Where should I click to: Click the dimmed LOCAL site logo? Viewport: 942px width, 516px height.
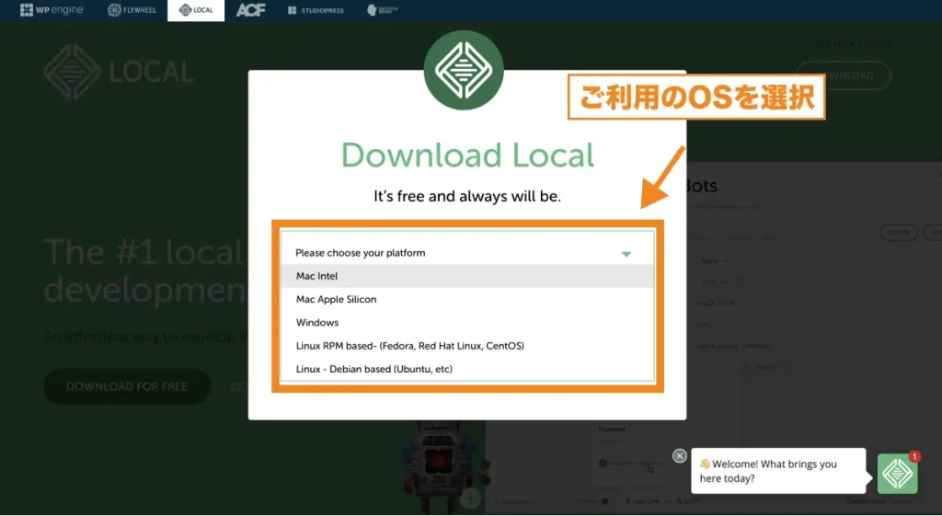click(118, 71)
